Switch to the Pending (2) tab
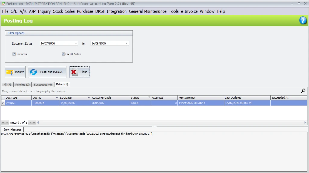309x173 pixels. 22,85
